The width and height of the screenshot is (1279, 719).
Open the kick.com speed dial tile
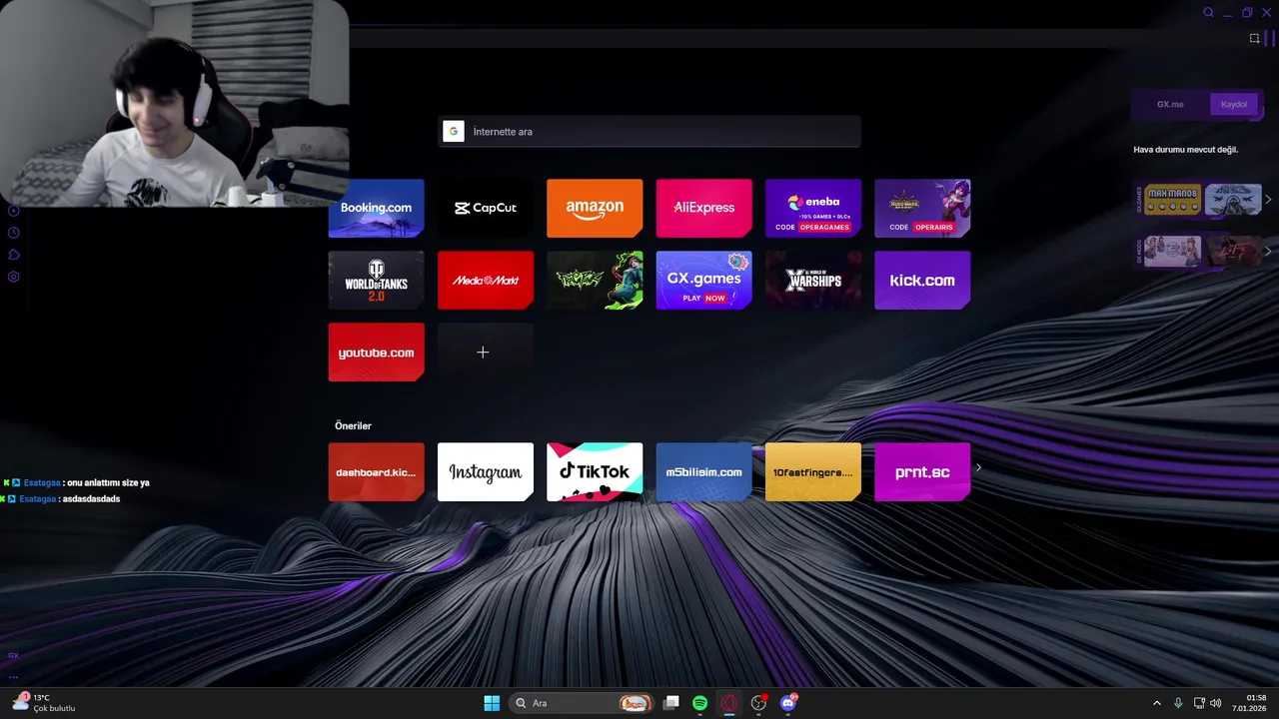(x=922, y=280)
